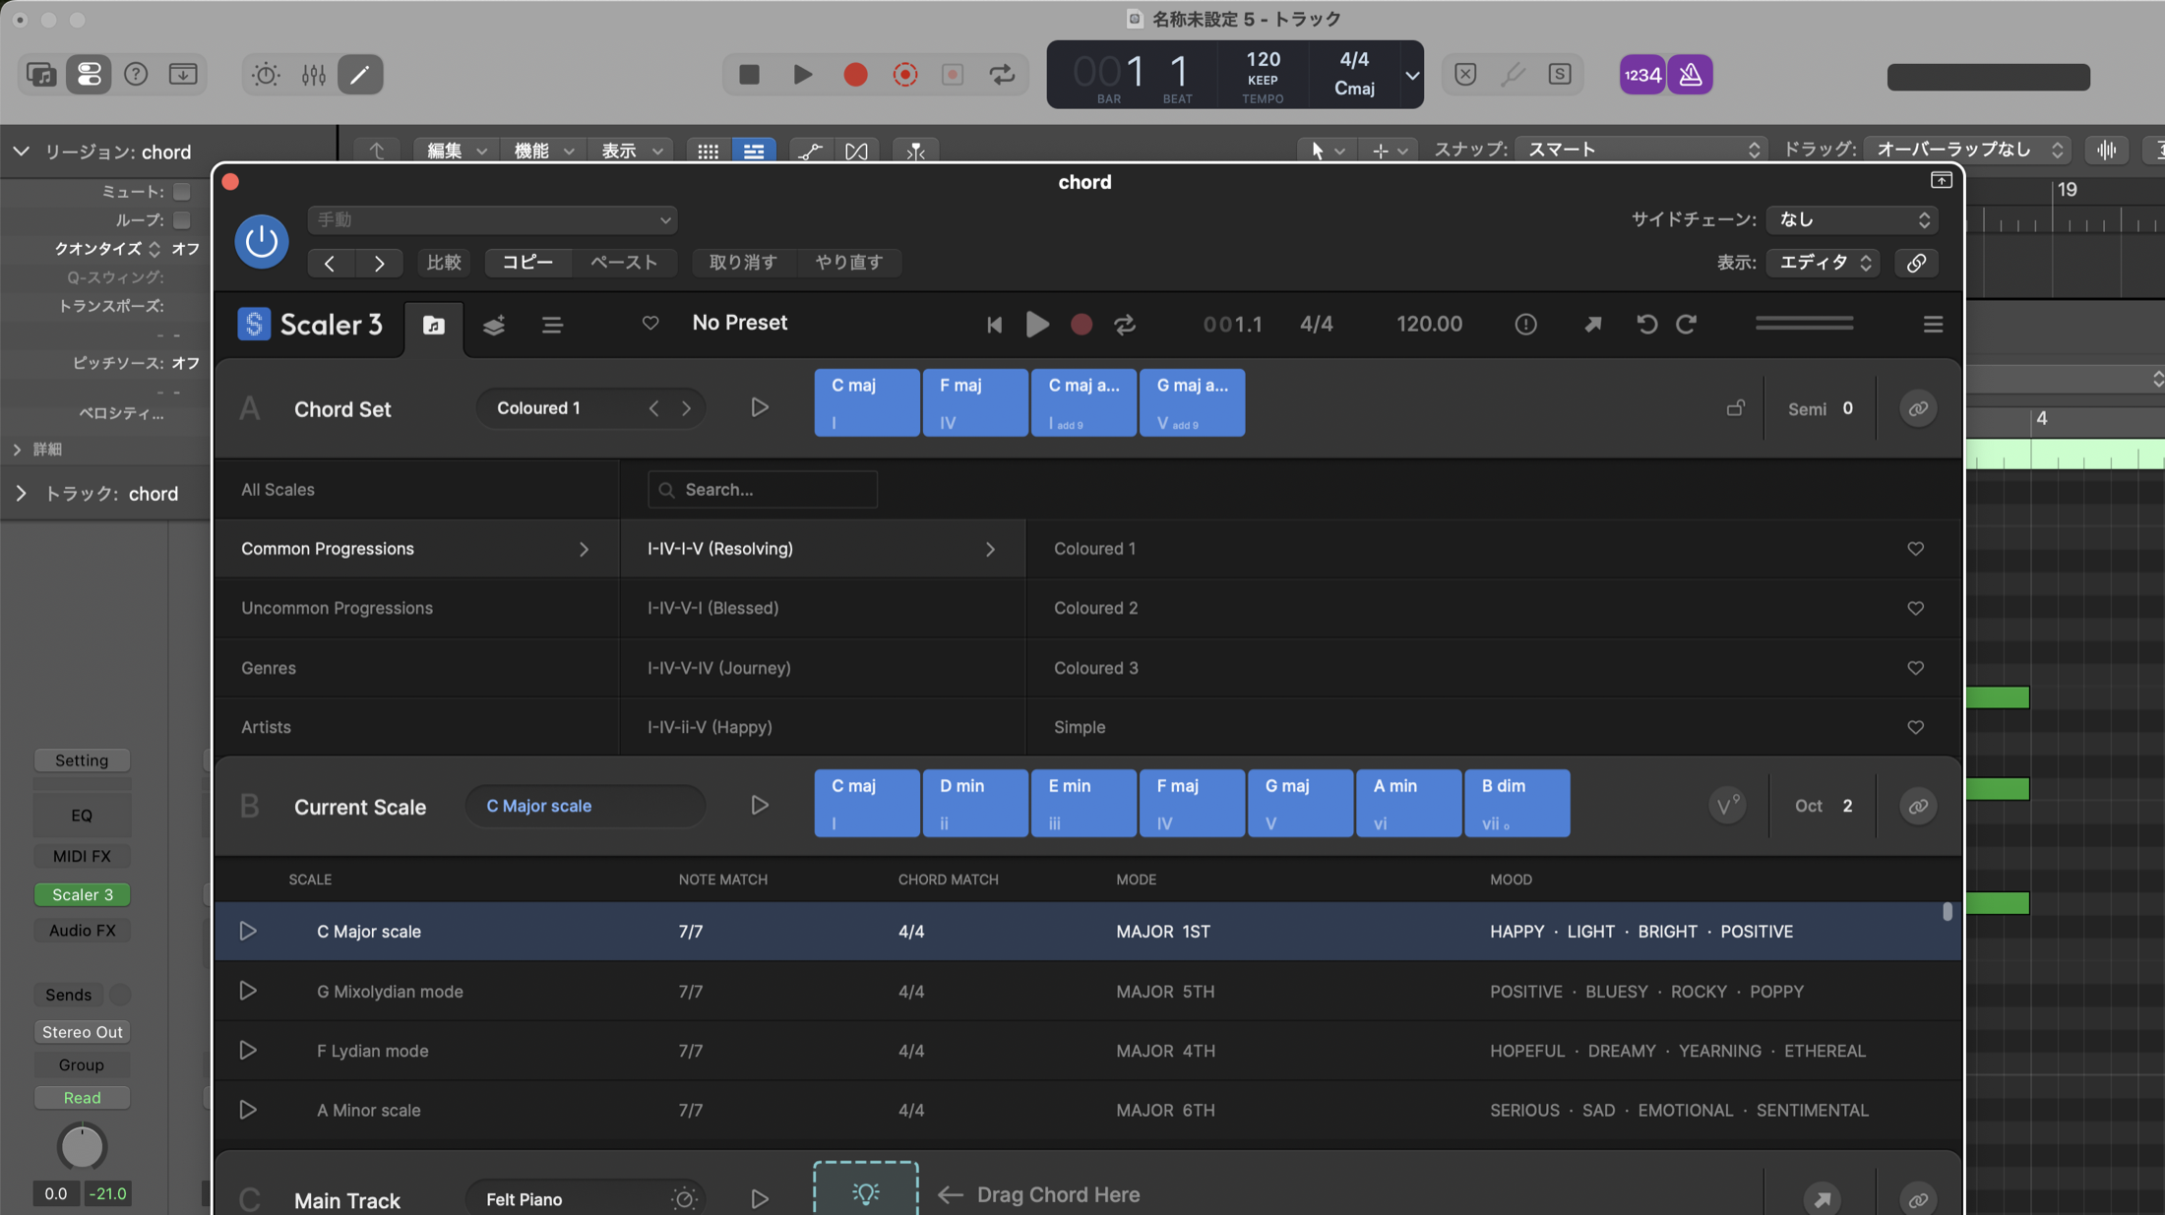Click Scaler's undo icon
This screenshot has height=1215, width=2165.
point(1646,325)
